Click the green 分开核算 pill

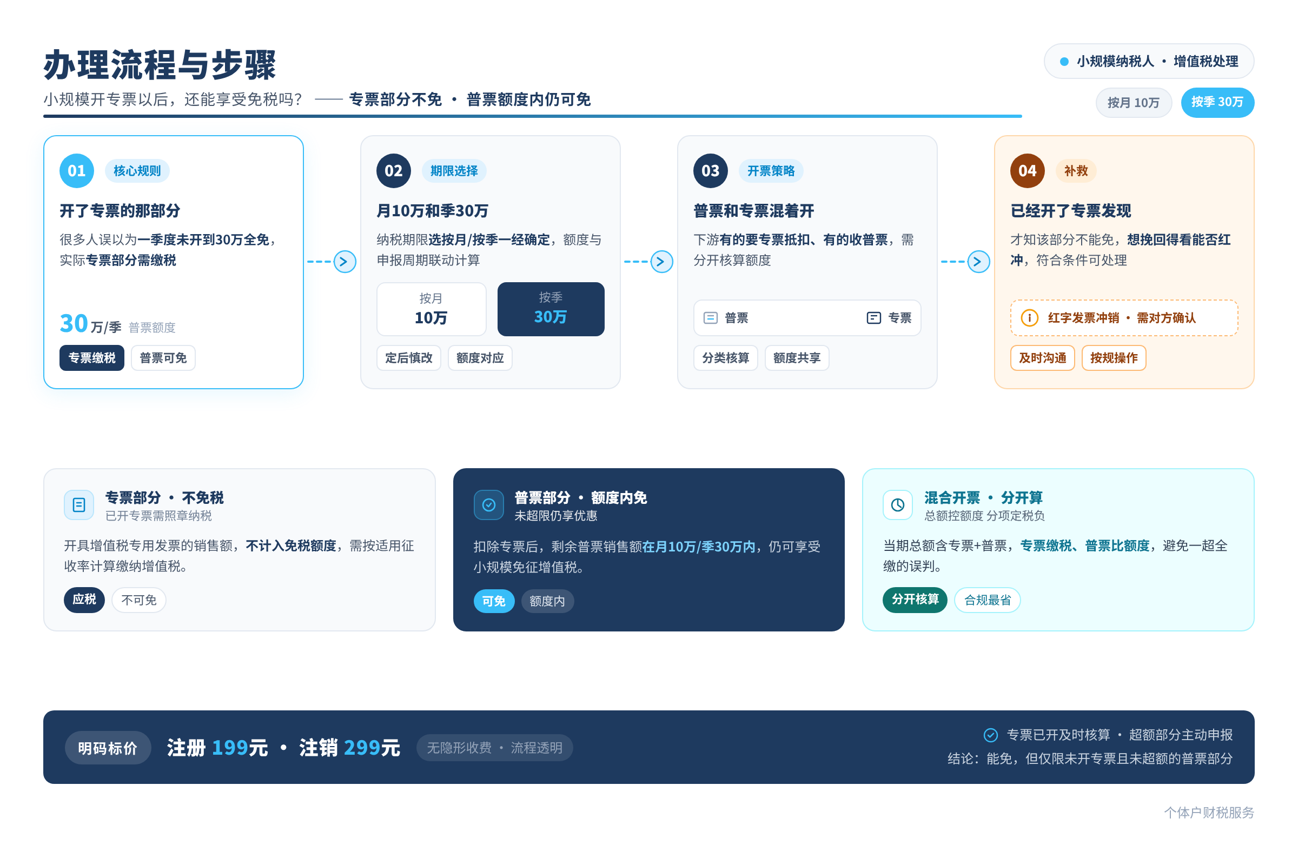tap(915, 600)
